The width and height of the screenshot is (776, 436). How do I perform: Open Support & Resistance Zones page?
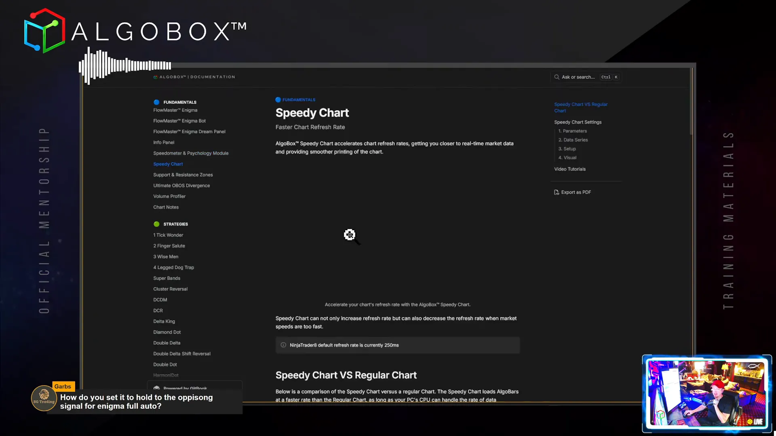pyautogui.click(x=183, y=175)
